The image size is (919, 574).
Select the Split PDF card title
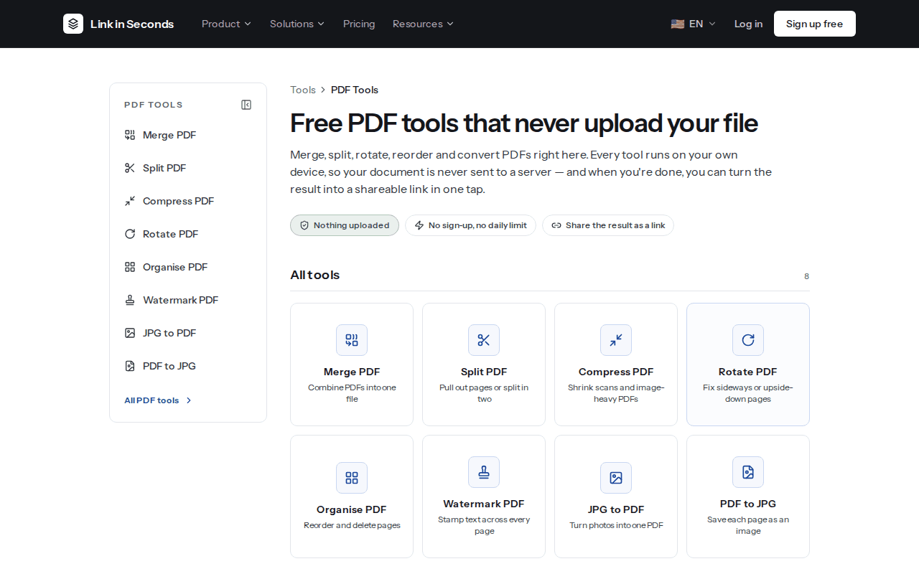(x=484, y=372)
